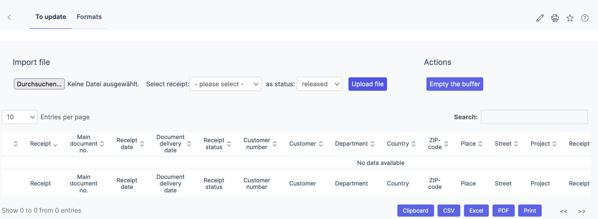This screenshot has width=598, height=219.
Task: Click the pencil edit icon
Action: coord(540,18)
